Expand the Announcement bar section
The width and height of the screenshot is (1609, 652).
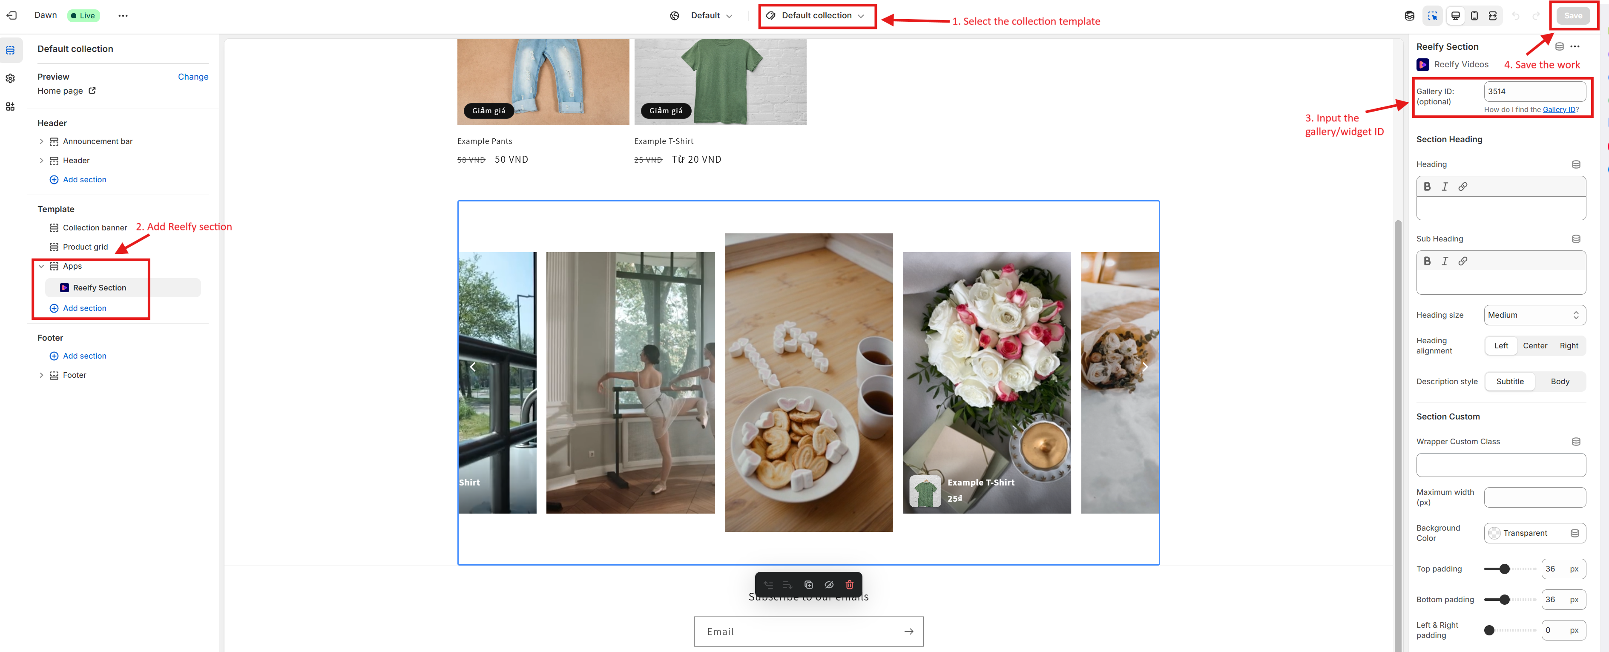41,142
